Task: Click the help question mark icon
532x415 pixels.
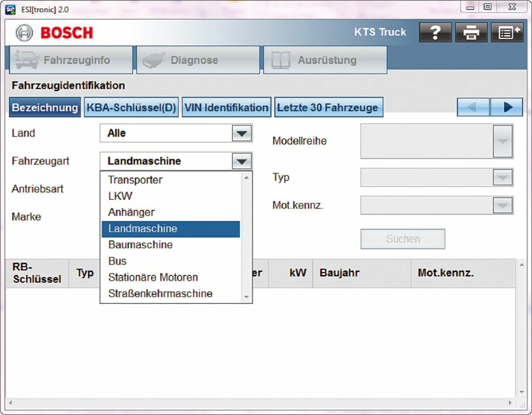Action: [435, 33]
